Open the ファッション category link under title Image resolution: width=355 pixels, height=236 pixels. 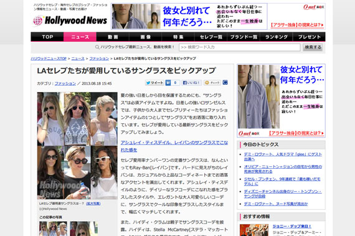[65, 83]
